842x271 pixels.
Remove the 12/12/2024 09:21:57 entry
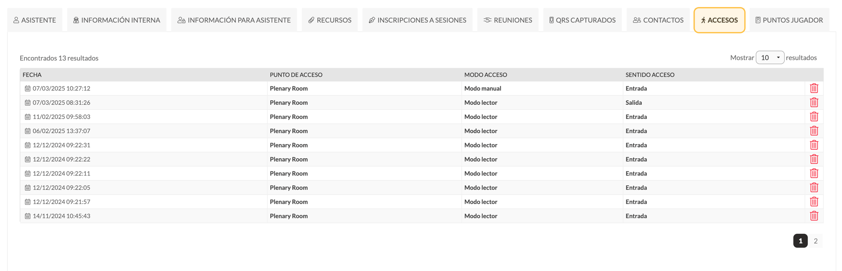(x=814, y=202)
